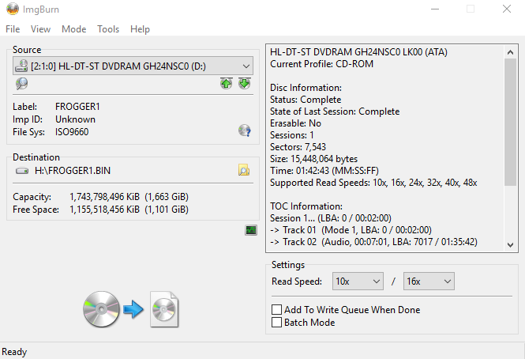Open the View menu
Image resolution: width=525 pixels, height=359 pixels.
(x=40, y=29)
